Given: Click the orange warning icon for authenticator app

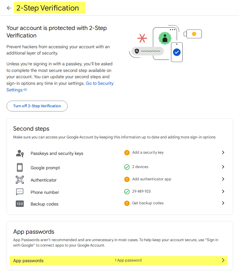Looking at the screenshot, I should (127, 179).
